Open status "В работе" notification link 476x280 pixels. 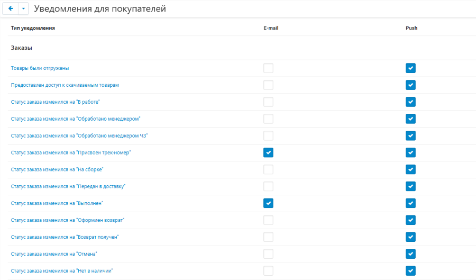(x=55, y=102)
